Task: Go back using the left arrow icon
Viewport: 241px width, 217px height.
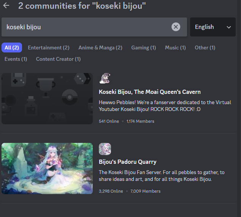Action: [x=6, y=6]
